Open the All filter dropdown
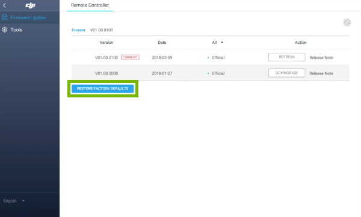This screenshot has width=361, height=217. [x=218, y=42]
